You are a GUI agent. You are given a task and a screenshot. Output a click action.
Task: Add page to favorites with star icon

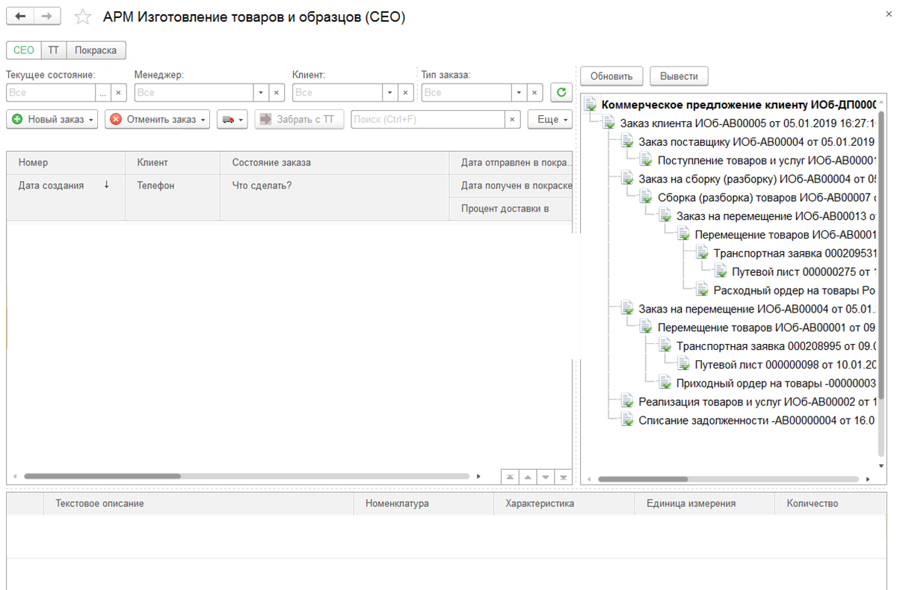82,17
